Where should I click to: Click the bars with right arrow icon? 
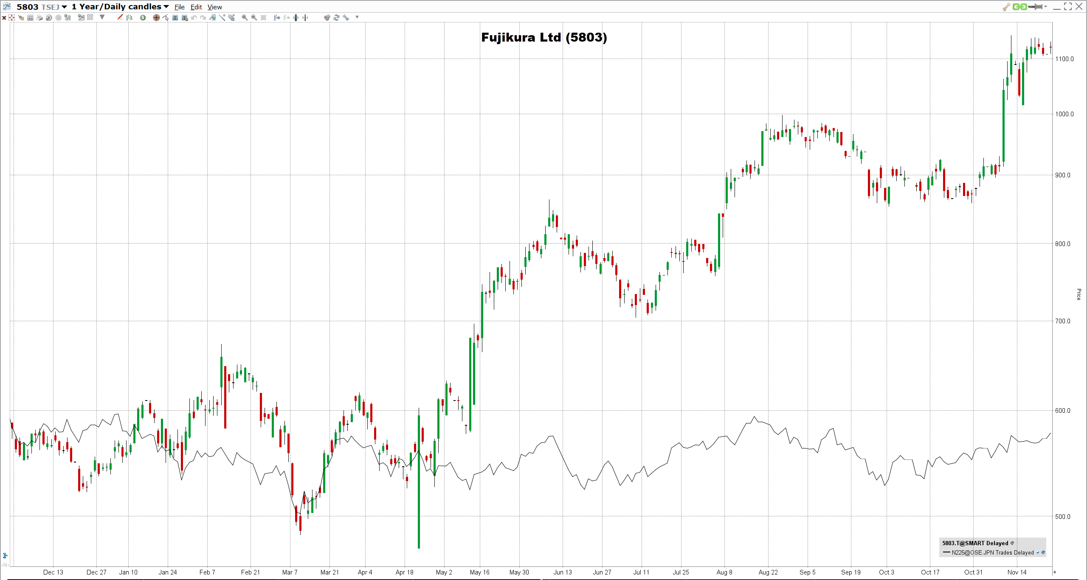click(277, 17)
